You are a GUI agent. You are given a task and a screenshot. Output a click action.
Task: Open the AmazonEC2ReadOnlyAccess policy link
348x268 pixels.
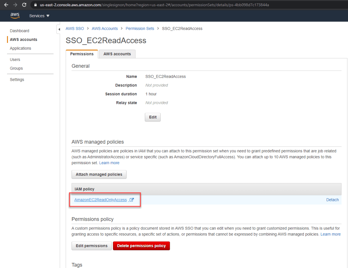pyautogui.click(x=100, y=200)
